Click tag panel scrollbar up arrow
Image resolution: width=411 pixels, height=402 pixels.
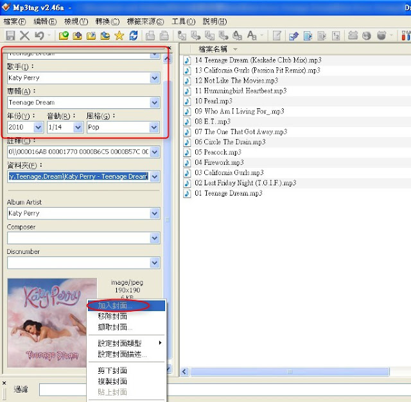click(x=167, y=59)
